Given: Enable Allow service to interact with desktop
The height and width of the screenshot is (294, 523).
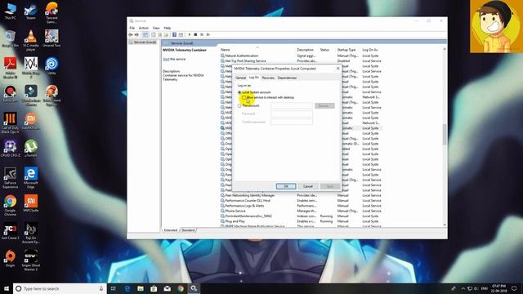Looking at the screenshot, I should (244, 98).
